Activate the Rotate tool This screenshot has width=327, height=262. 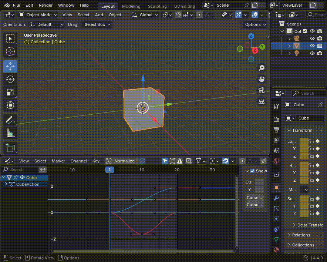tap(10, 79)
